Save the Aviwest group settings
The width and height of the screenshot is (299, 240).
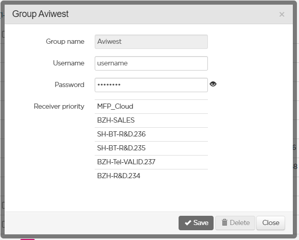[196, 223]
